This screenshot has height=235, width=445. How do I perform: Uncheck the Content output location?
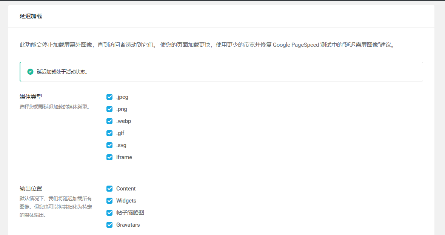tap(109, 189)
